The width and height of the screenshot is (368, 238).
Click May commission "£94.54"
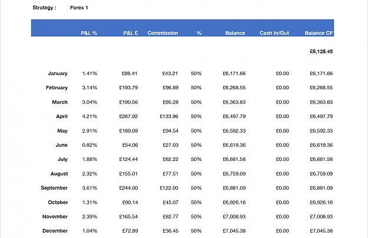(171, 131)
